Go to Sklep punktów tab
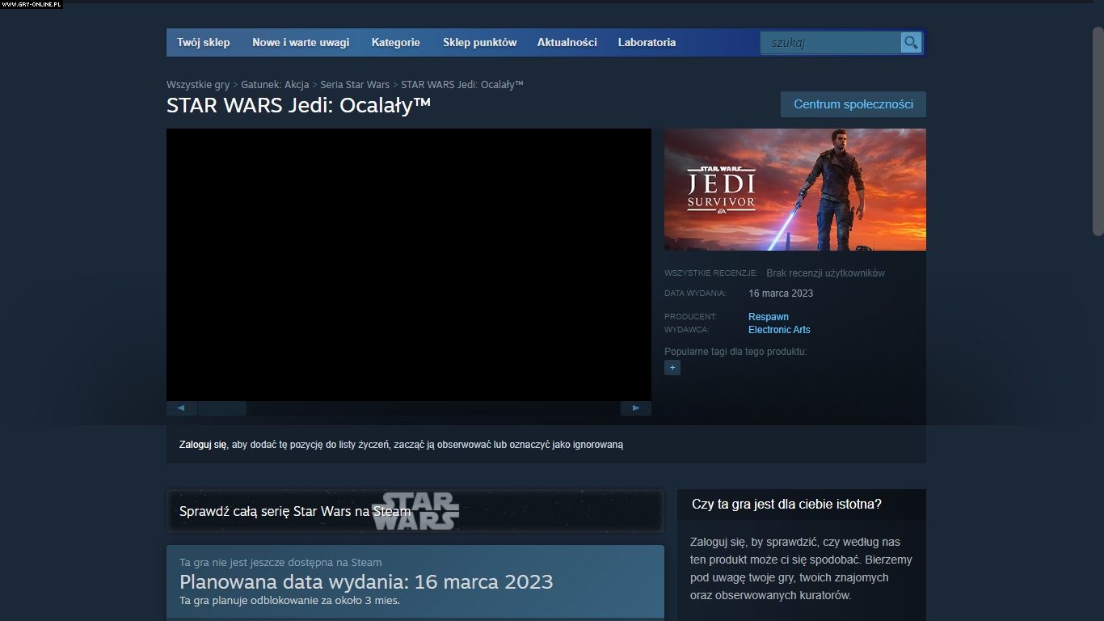The height and width of the screenshot is (621, 1104). (479, 43)
